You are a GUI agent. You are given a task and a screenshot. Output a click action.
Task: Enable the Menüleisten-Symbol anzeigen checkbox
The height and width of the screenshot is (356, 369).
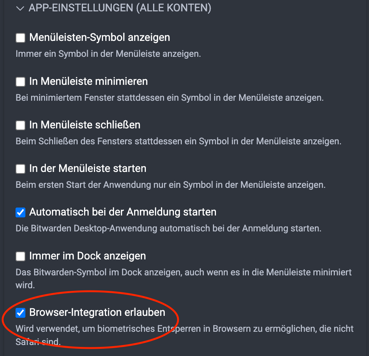[x=20, y=37]
